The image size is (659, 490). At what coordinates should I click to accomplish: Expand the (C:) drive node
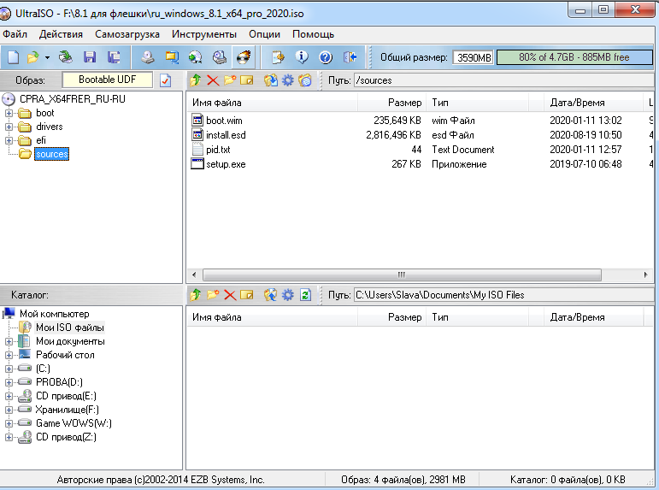click(x=9, y=369)
